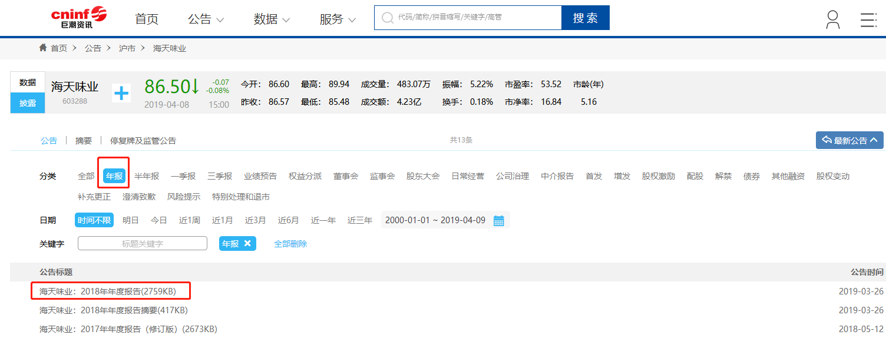The height and width of the screenshot is (338, 886).
Task: Select 澄清致歉 category filter
Action: coord(139,197)
